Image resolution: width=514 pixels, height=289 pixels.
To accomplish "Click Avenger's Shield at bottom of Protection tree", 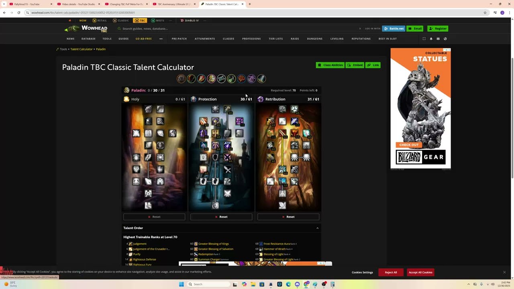I will (x=215, y=206).
